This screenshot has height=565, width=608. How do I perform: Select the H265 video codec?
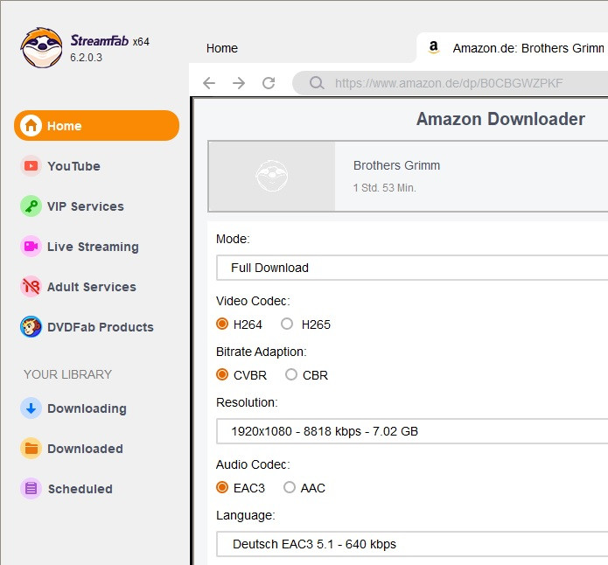click(x=287, y=324)
